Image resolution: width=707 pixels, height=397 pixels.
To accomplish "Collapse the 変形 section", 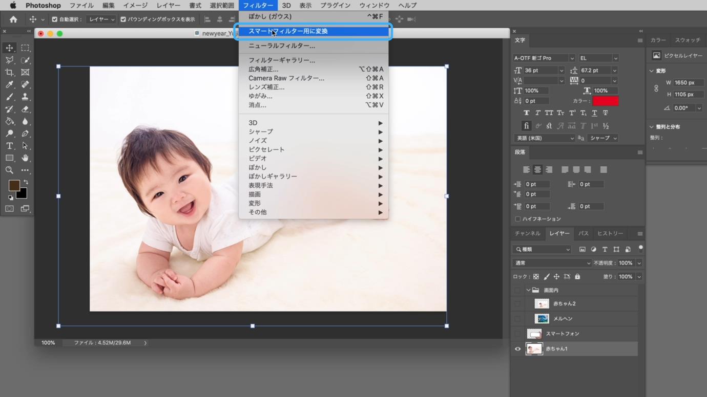I will pos(652,71).
